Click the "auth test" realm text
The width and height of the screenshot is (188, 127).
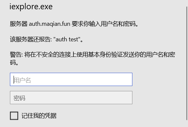[68, 39]
